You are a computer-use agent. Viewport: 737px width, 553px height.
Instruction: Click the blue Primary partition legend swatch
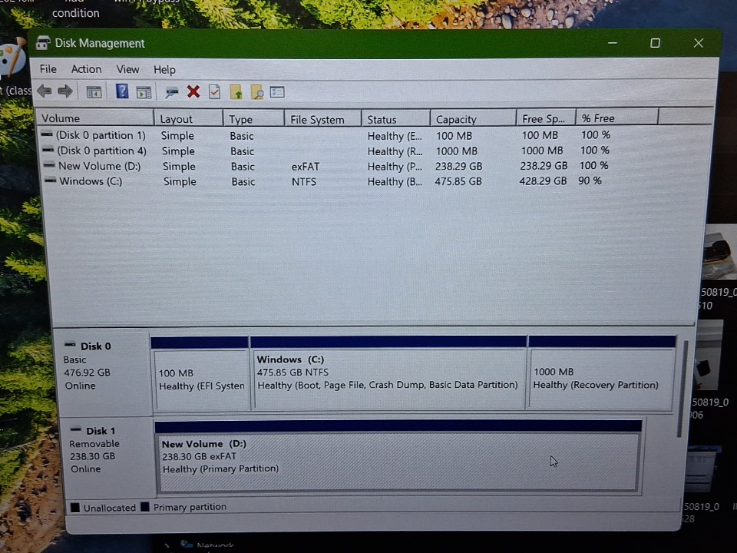point(145,506)
